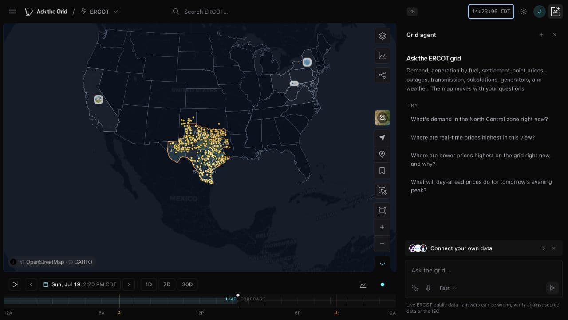
Task: Send the message with the arrow button
Action: pos(552,288)
